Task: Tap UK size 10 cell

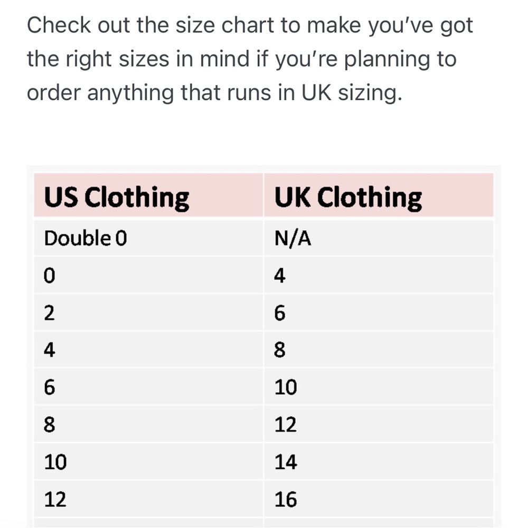Action: [x=379, y=387]
